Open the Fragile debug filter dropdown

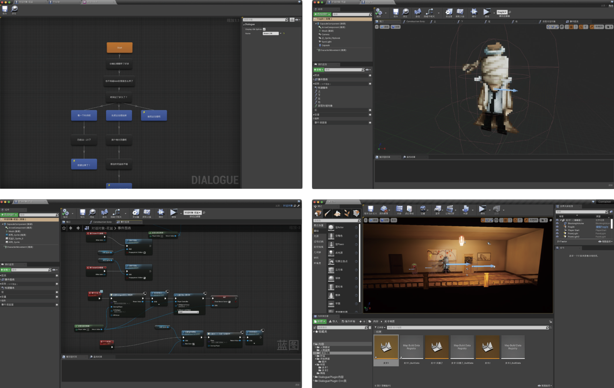[x=502, y=12]
